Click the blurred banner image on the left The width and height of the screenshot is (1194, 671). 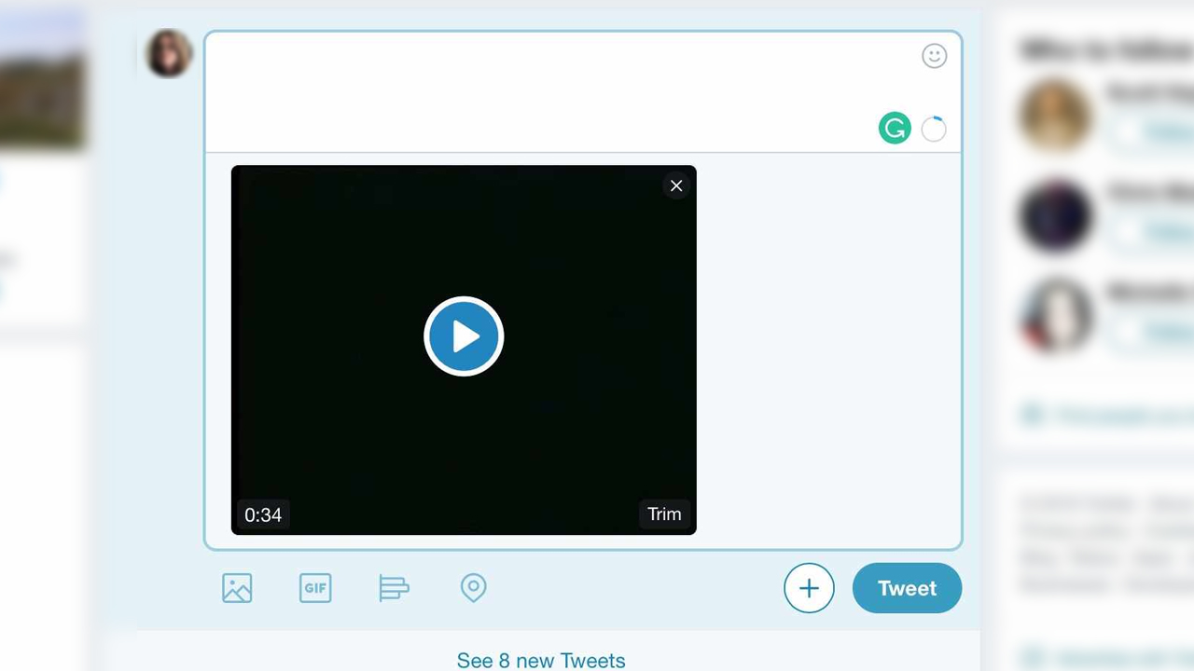(x=41, y=79)
